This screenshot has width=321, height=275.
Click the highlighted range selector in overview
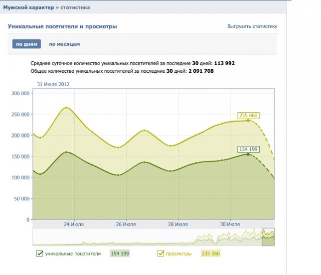[268, 237]
